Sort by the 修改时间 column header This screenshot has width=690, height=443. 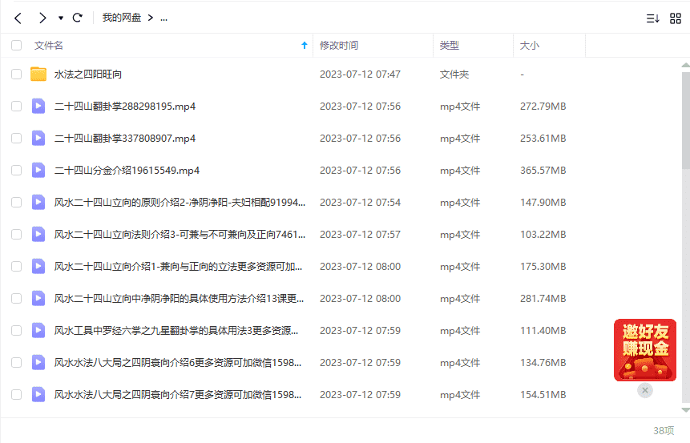pyautogui.click(x=339, y=46)
